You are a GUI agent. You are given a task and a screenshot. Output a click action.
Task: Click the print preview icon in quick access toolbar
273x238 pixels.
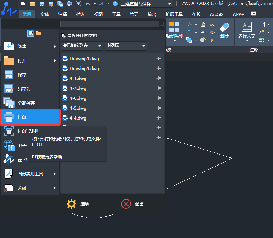pos(79,4)
